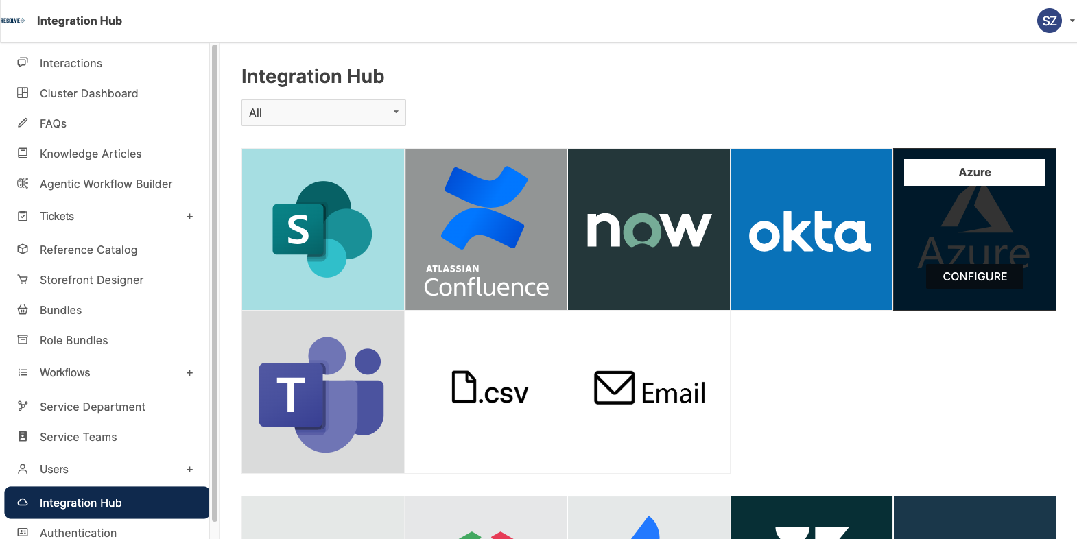Open the SZ user avatar menu
The width and height of the screenshot is (1077, 539).
(1049, 21)
